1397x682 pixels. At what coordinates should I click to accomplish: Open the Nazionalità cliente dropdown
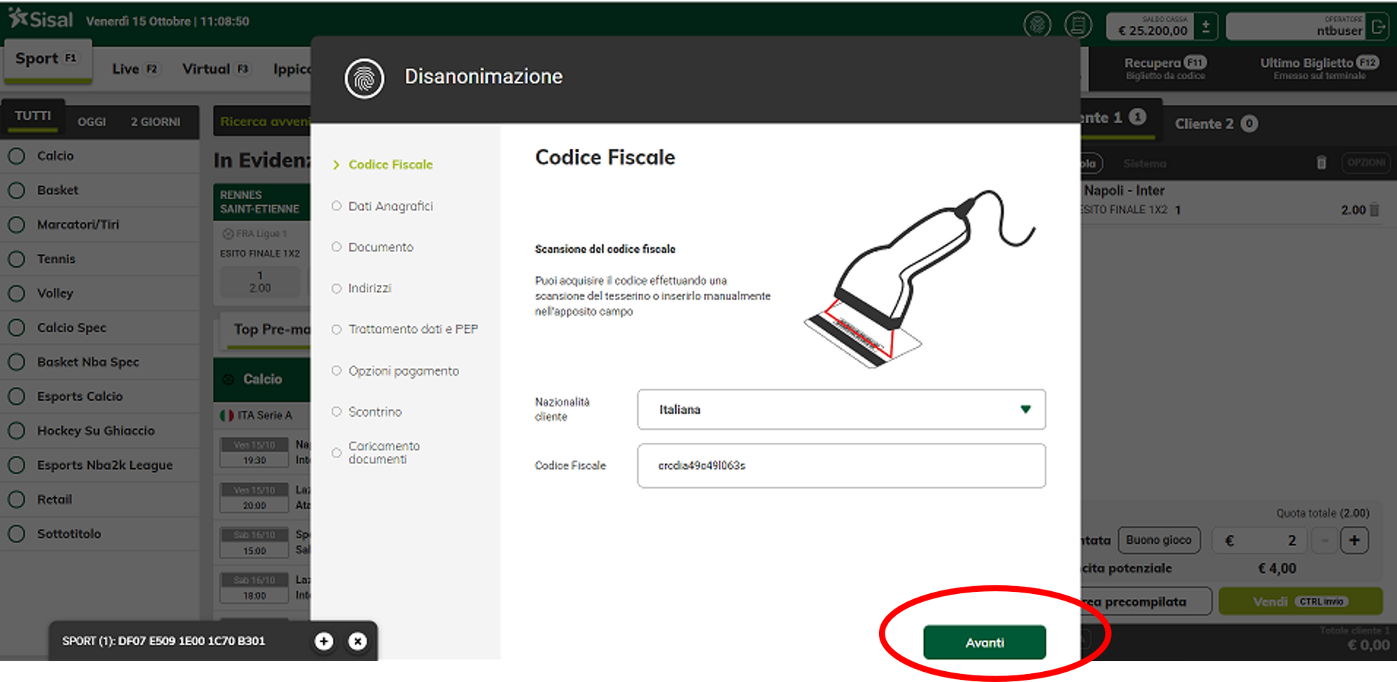(x=841, y=409)
